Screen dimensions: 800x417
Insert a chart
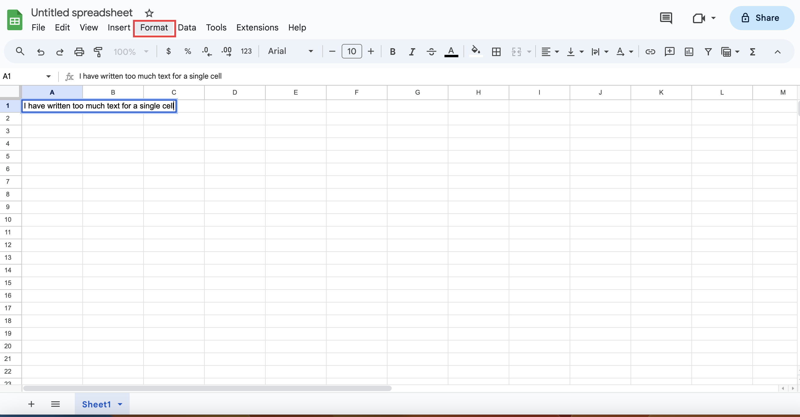point(689,52)
